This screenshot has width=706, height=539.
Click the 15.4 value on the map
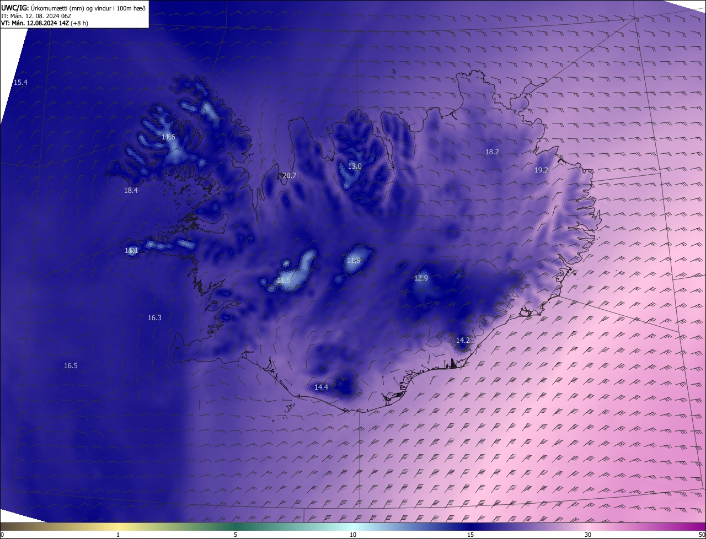(x=20, y=83)
